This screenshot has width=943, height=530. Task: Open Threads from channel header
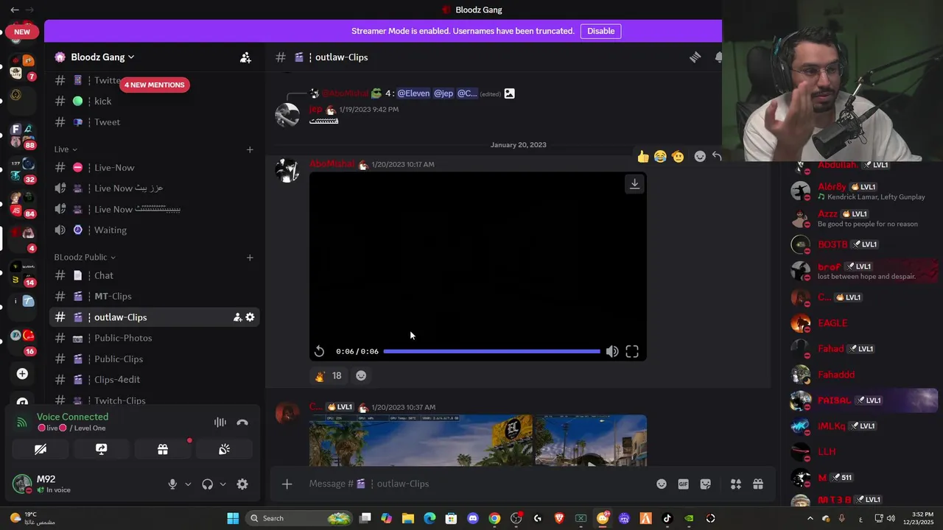pyautogui.click(x=695, y=57)
